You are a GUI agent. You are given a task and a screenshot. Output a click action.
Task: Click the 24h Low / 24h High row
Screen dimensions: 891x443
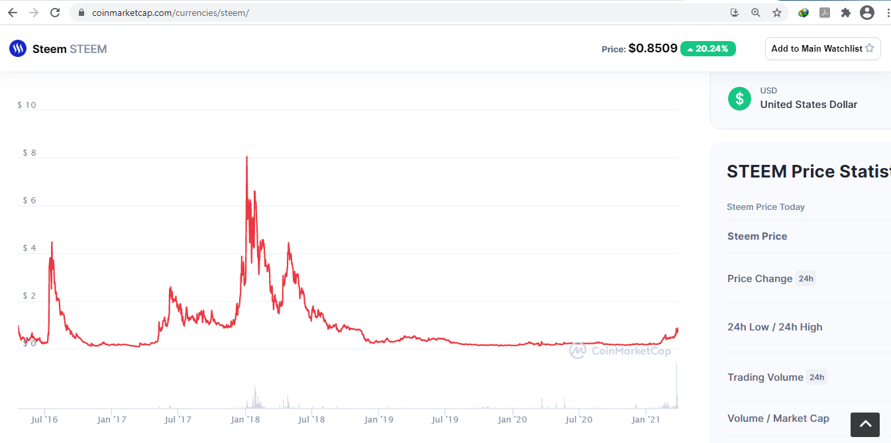coord(808,327)
